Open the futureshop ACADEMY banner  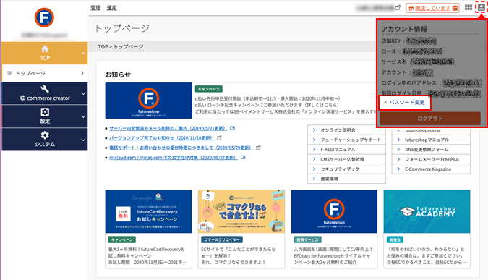click(427, 211)
